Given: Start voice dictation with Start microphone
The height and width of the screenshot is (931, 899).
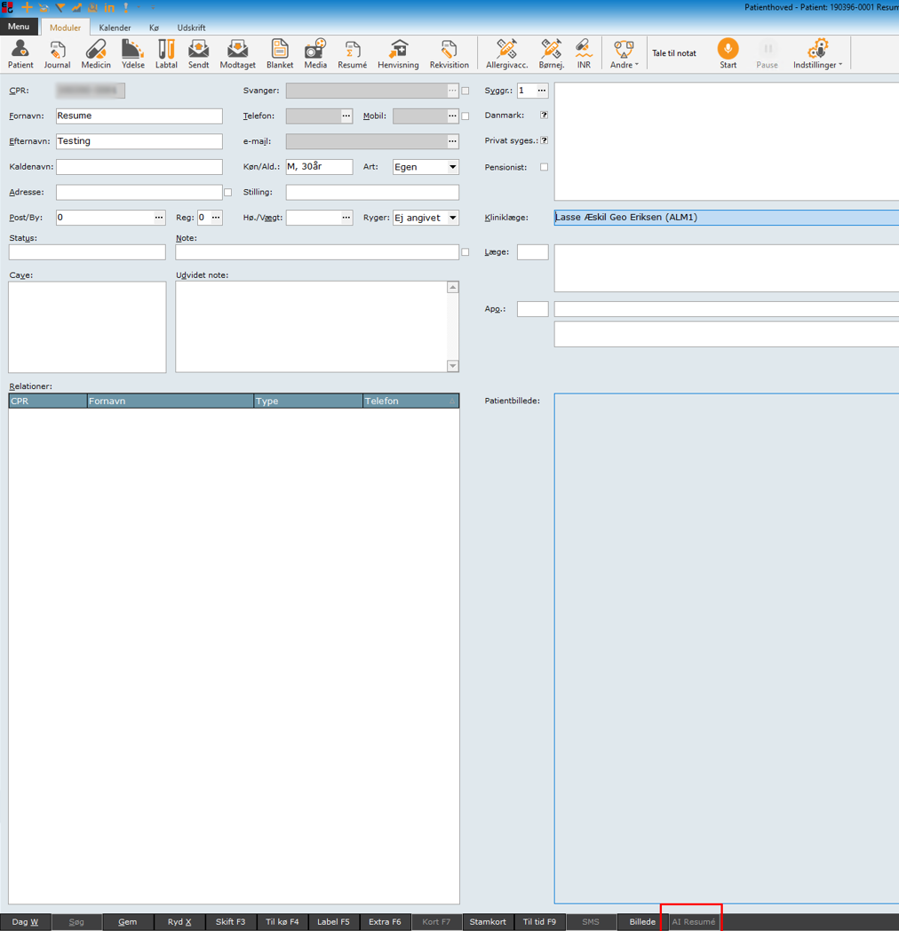Looking at the screenshot, I should [728, 54].
